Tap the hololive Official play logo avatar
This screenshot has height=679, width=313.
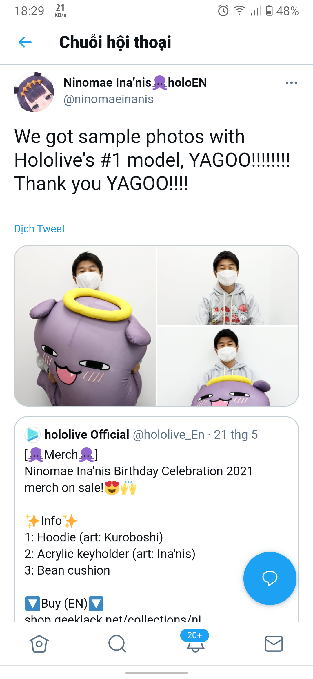[x=33, y=434]
